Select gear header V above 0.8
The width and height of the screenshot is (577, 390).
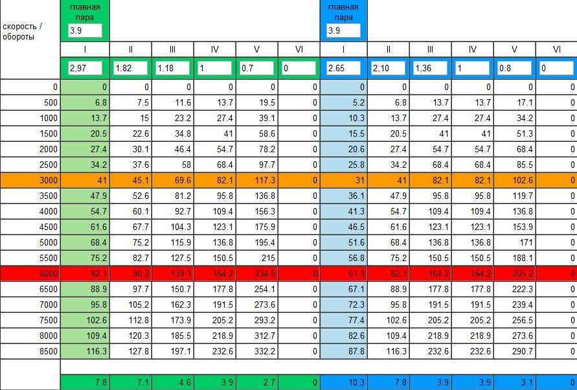(x=514, y=49)
